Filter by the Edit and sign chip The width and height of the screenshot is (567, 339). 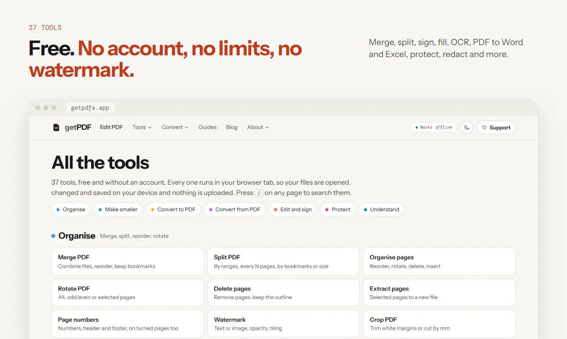(x=293, y=210)
